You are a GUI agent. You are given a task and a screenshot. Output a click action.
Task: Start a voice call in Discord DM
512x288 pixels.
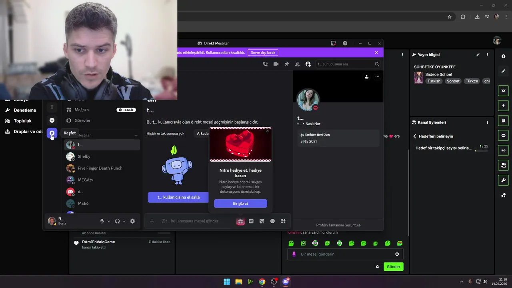point(265,64)
